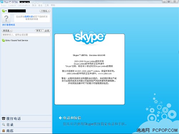Open the 商店 shop panel
179x134 pixels.
tap(26, 131)
